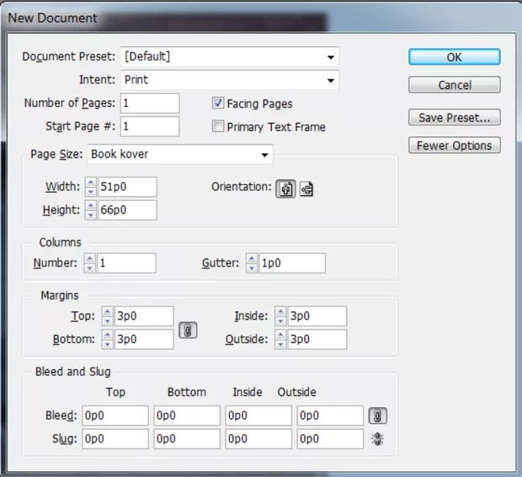Click the Columns Number field
Image resolution: width=522 pixels, height=477 pixels.
click(x=126, y=263)
